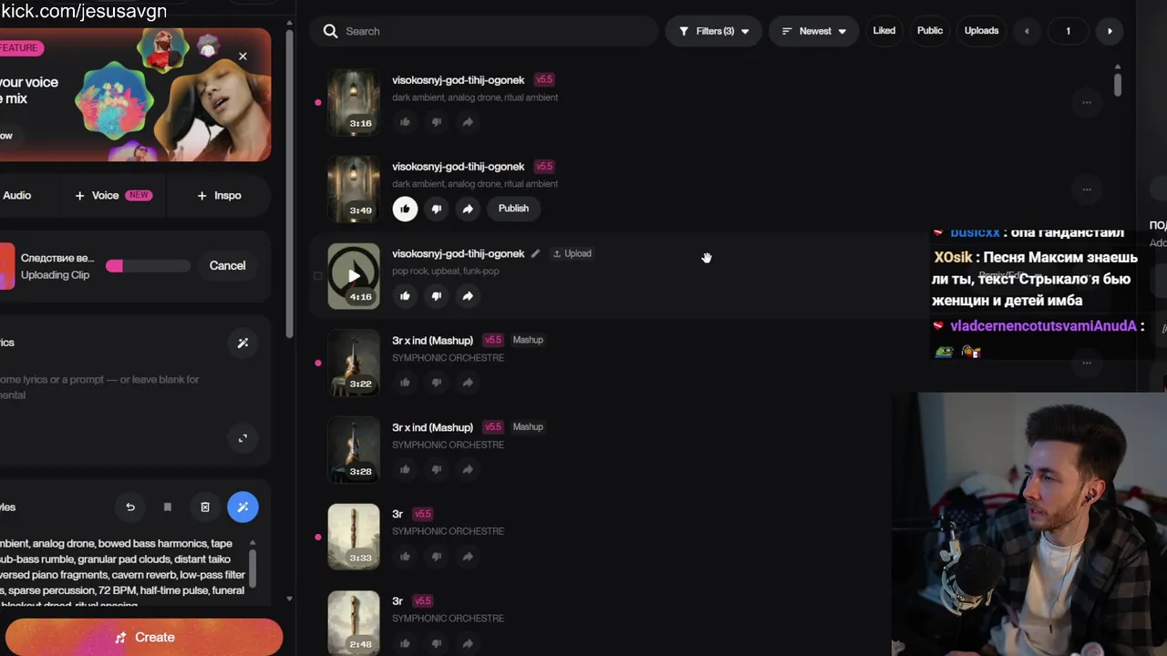Open the Newest sort dropdown
Viewport: 1167px width, 656px height.
click(x=814, y=31)
